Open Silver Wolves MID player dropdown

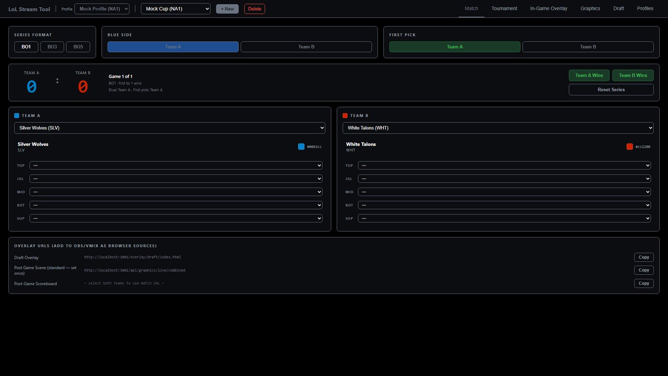176,192
